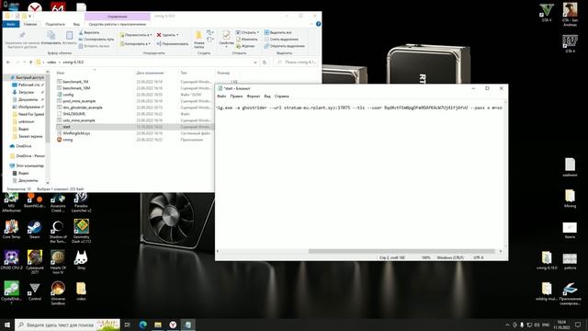Viewport: 588px width, 331px height.
Task: Open the Свойства ribbon button
Action: [x=226, y=40]
